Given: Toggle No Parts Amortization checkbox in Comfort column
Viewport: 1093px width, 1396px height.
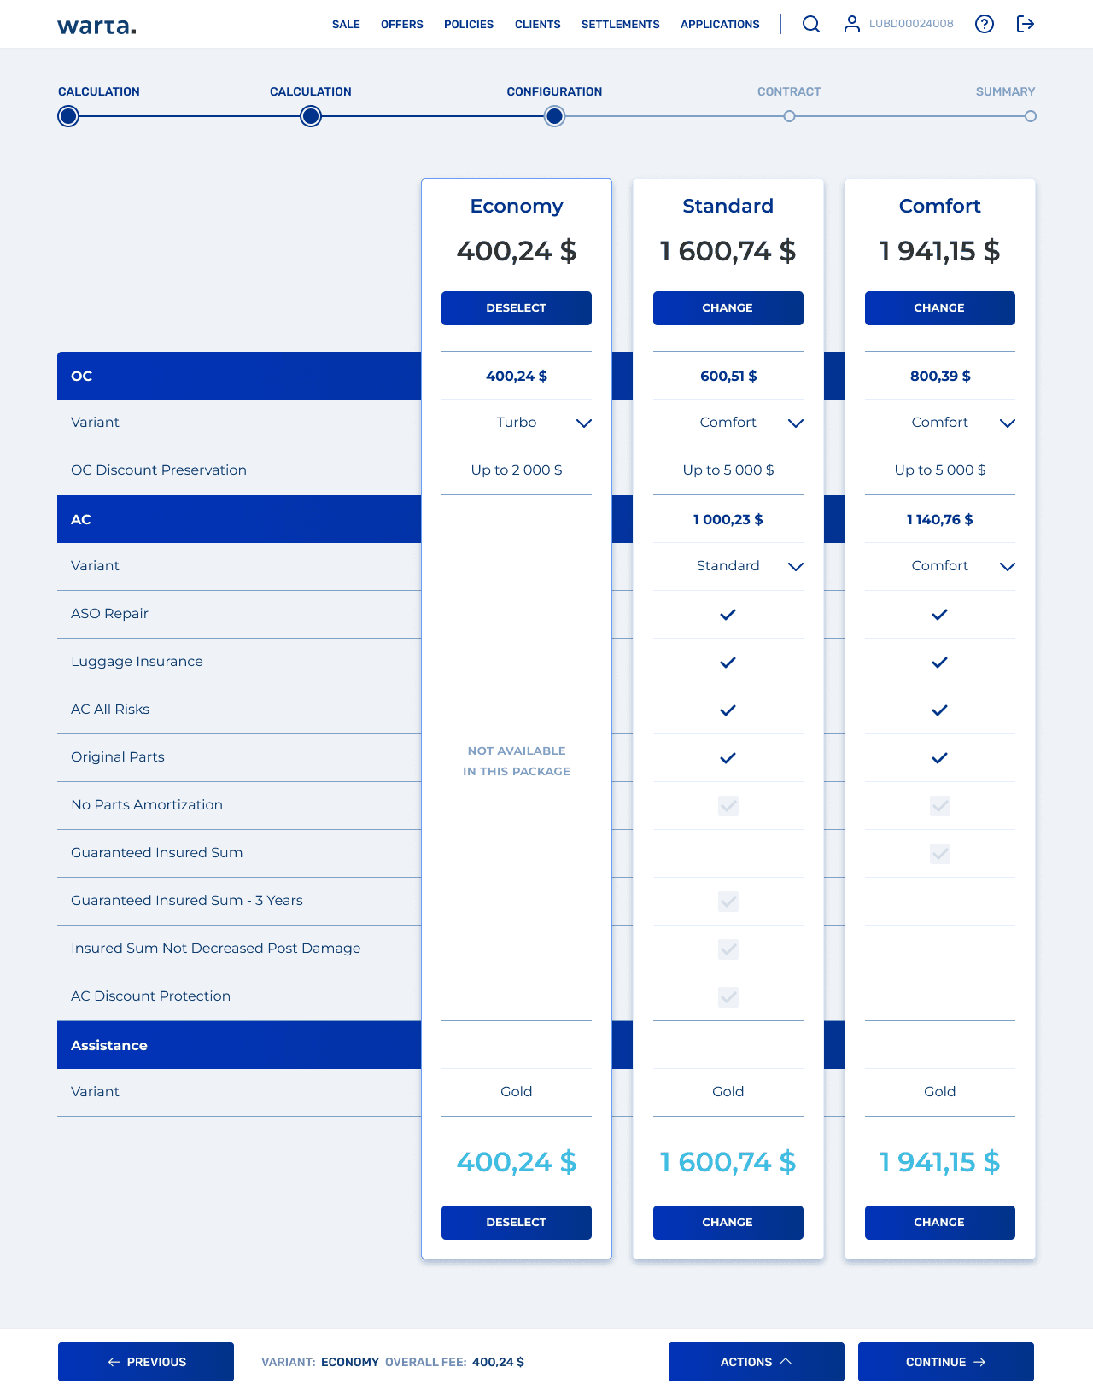Looking at the screenshot, I should [940, 806].
